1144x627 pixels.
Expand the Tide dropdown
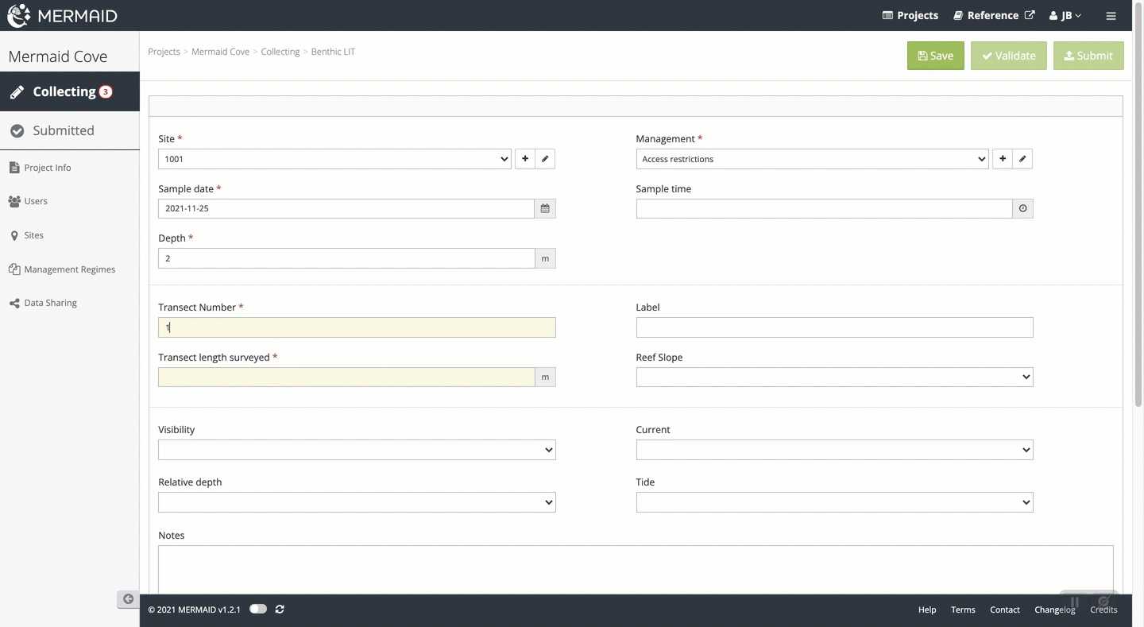coord(834,502)
